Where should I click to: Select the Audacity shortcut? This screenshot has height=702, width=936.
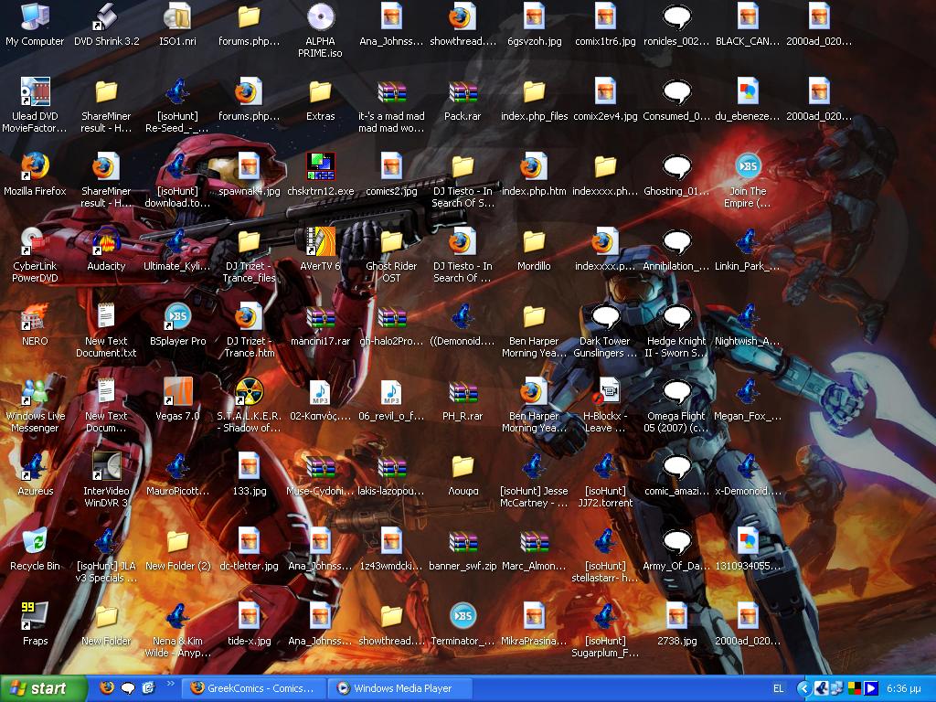tap(106, 250)
